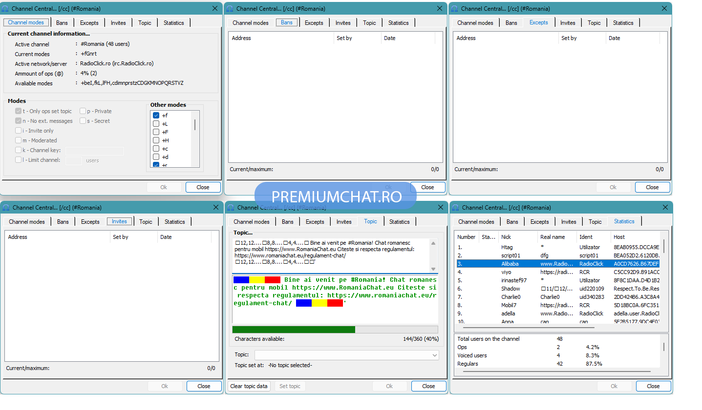Click the Real name column header
This screenshot has width=702, height=410.
(557, 237)
